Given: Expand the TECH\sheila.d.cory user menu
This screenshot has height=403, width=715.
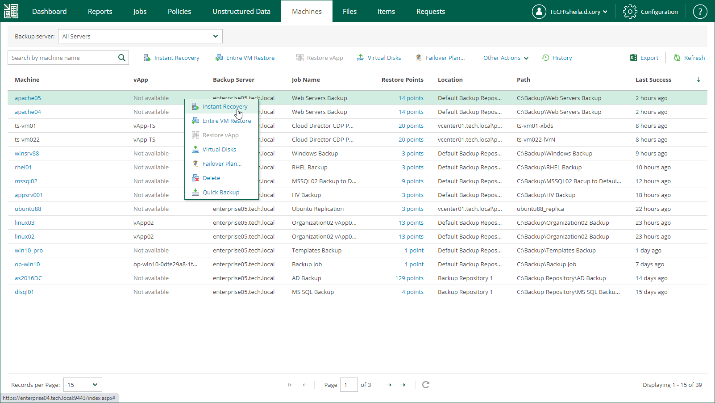Looking at the screenshot, I should point(570,12).
